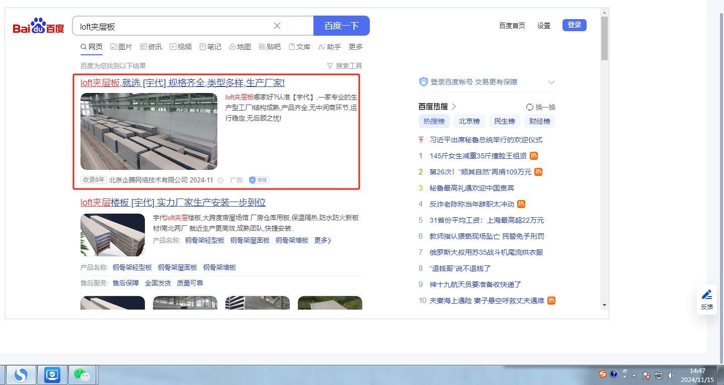Switch to the 贴吧 tab
This screenshot has width=724, height=385.
[270, 47]
